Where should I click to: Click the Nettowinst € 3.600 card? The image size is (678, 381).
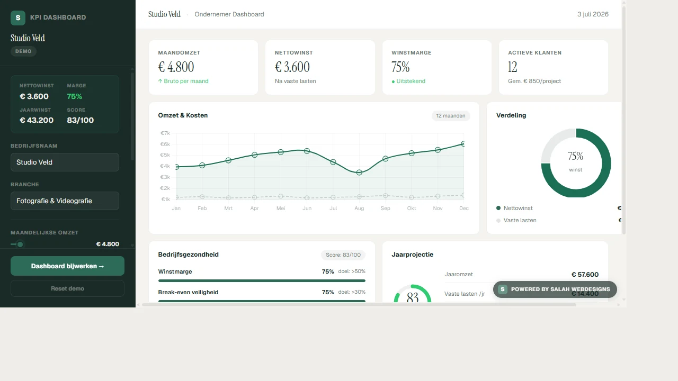coord(320,67)
